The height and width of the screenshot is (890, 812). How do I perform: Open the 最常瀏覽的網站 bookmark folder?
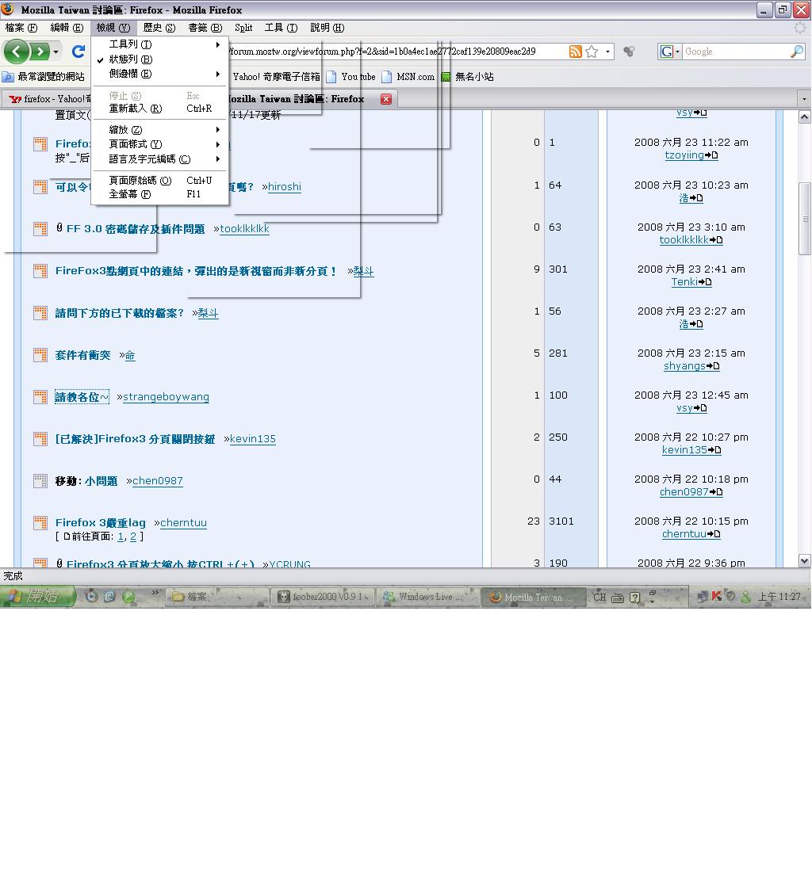(x=44, y=77)
